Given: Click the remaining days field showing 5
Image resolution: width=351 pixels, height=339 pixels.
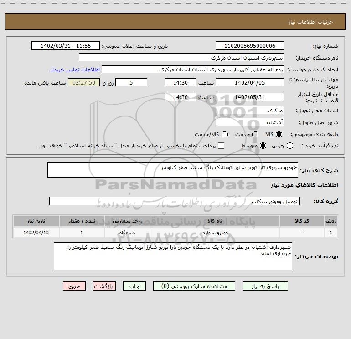Looking at the screenshot, I should pos(131,82).
